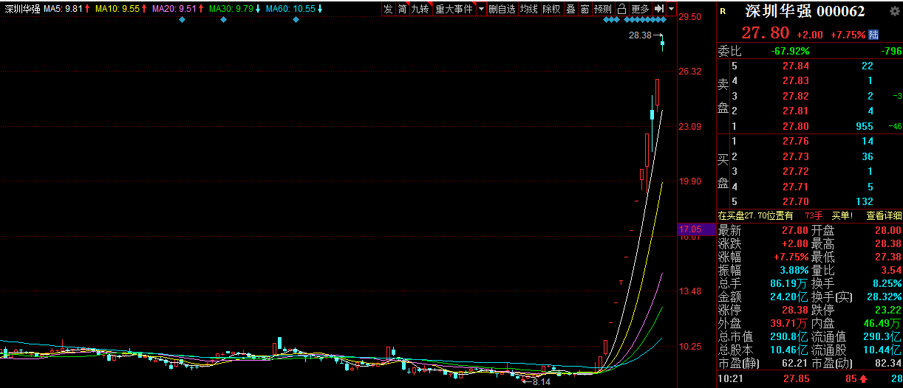Toggle the 九转 indicator button

coord(420,9)
